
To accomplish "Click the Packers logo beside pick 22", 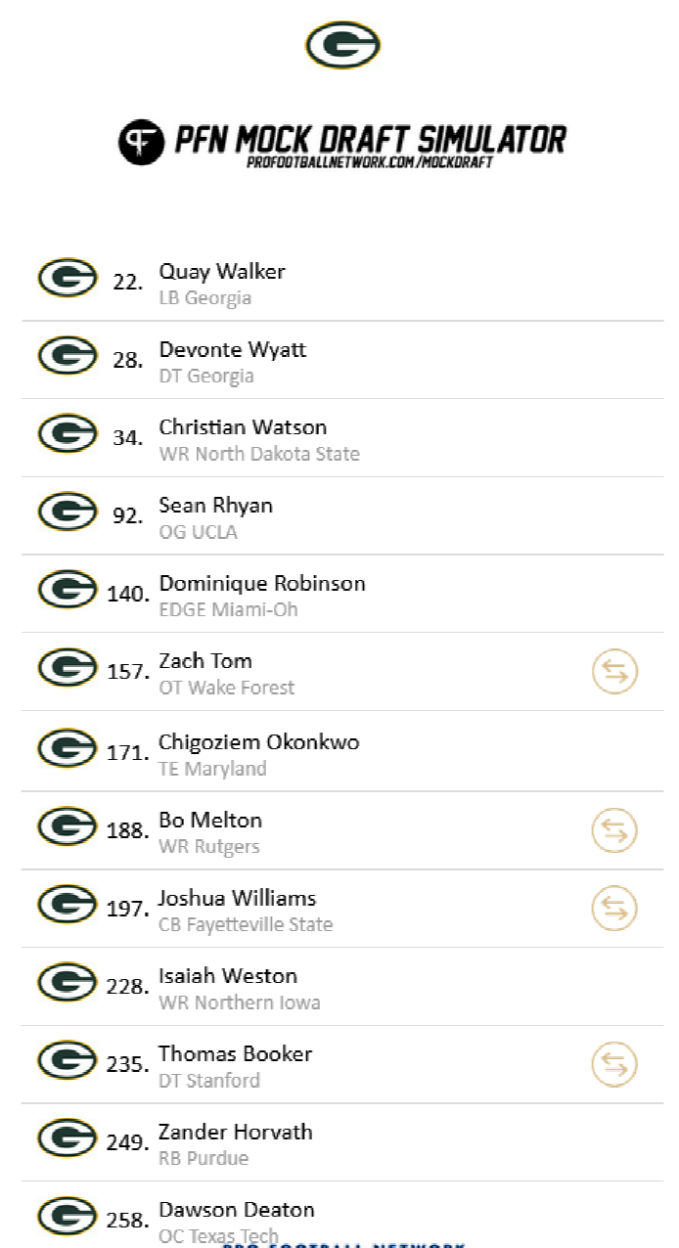I will 68,279.
